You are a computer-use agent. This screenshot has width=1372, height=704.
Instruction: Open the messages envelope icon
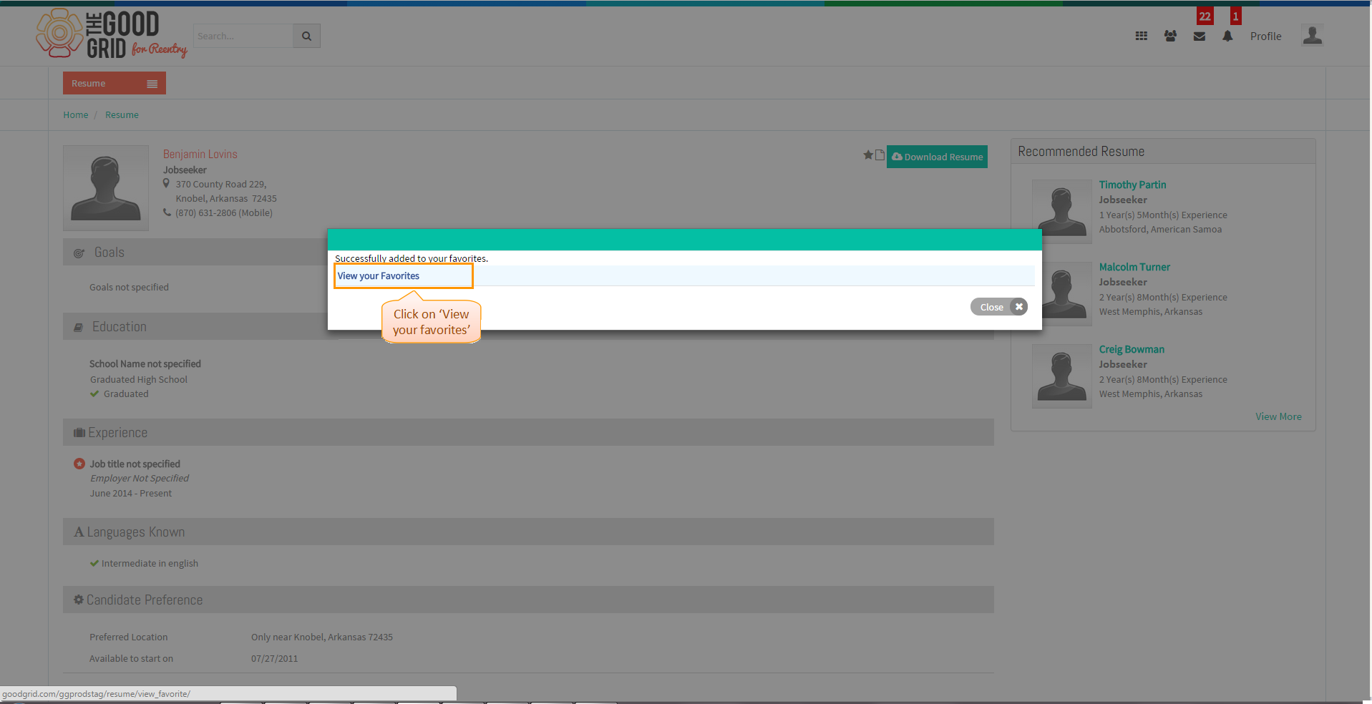[x=1200, y=36]
